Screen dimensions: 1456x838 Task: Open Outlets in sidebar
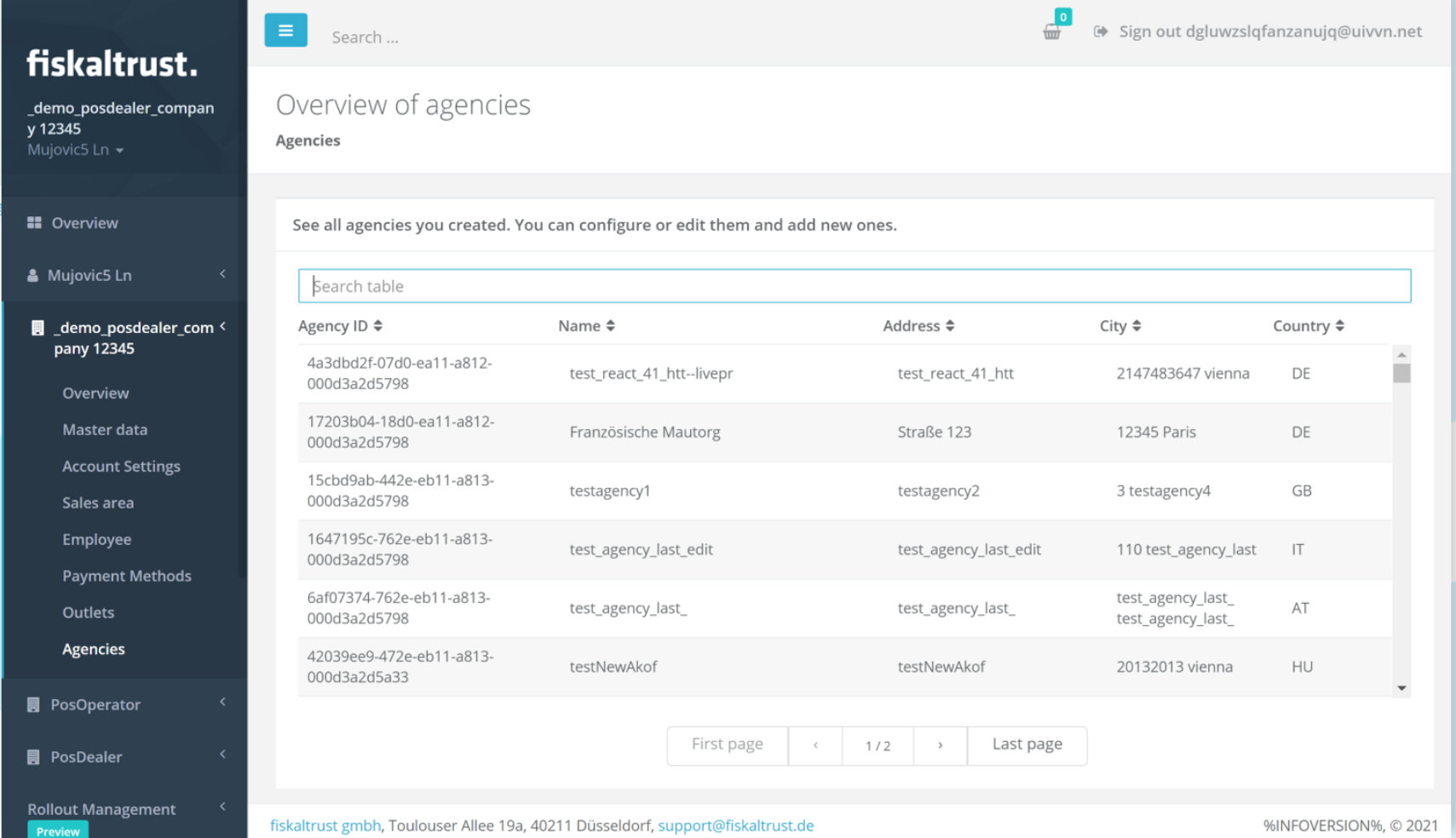(x=88, y=613)
